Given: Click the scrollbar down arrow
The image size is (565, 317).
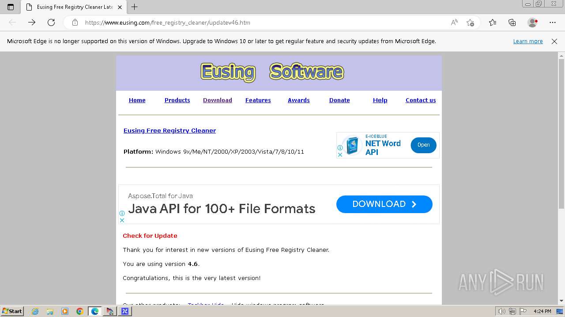Looking at the screenshot, I should pos(561,301).
